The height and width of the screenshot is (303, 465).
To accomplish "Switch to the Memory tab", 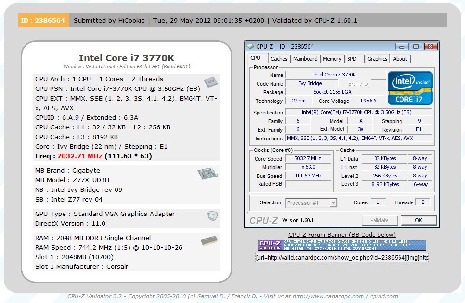I will pos(332,58).
